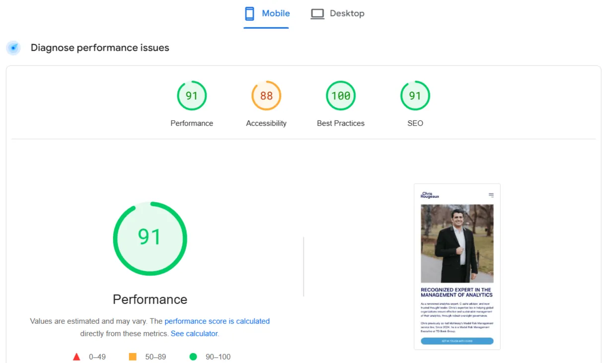
Task: Open the performance score is calculated link
Action: 217,321
